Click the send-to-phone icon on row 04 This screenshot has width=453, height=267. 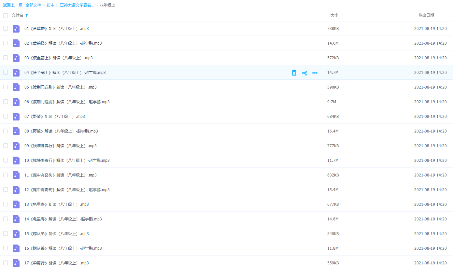pos(294,73)
